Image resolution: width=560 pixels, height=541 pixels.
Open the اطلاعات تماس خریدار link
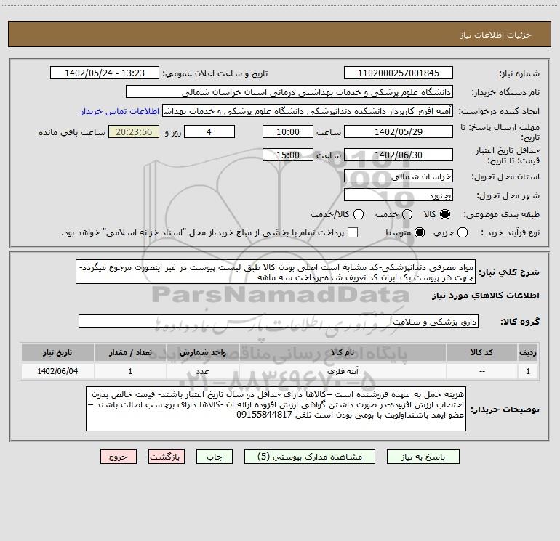[120, 111]
